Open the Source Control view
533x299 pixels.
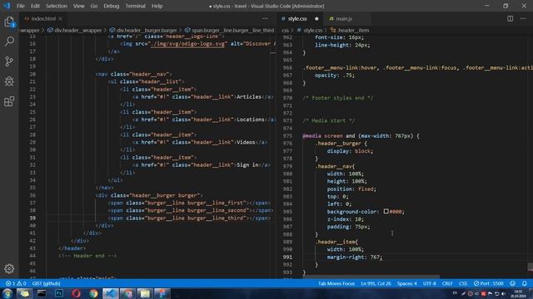[9, 61]
